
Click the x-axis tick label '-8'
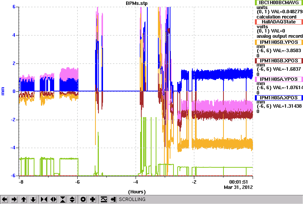(21, 182)
